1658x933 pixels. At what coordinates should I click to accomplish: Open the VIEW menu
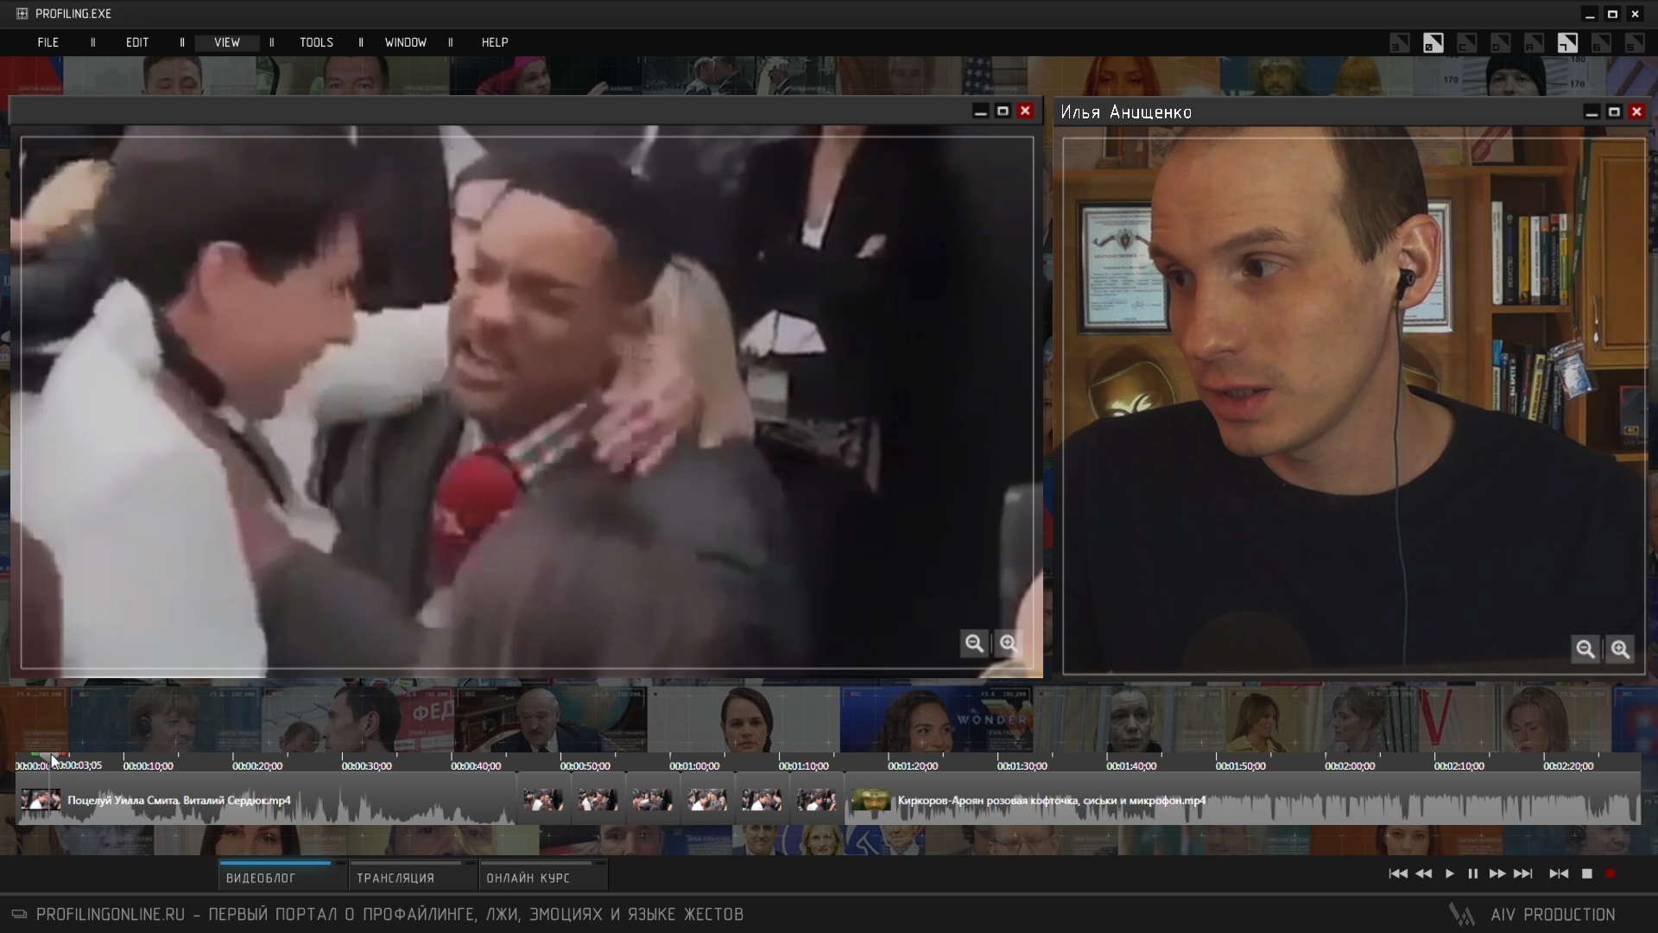point(227,42)
